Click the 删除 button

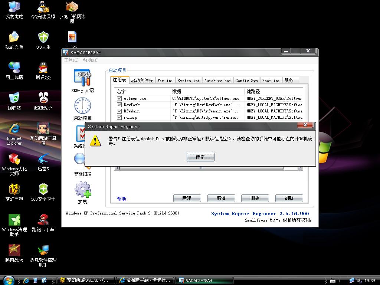point(255,198)
